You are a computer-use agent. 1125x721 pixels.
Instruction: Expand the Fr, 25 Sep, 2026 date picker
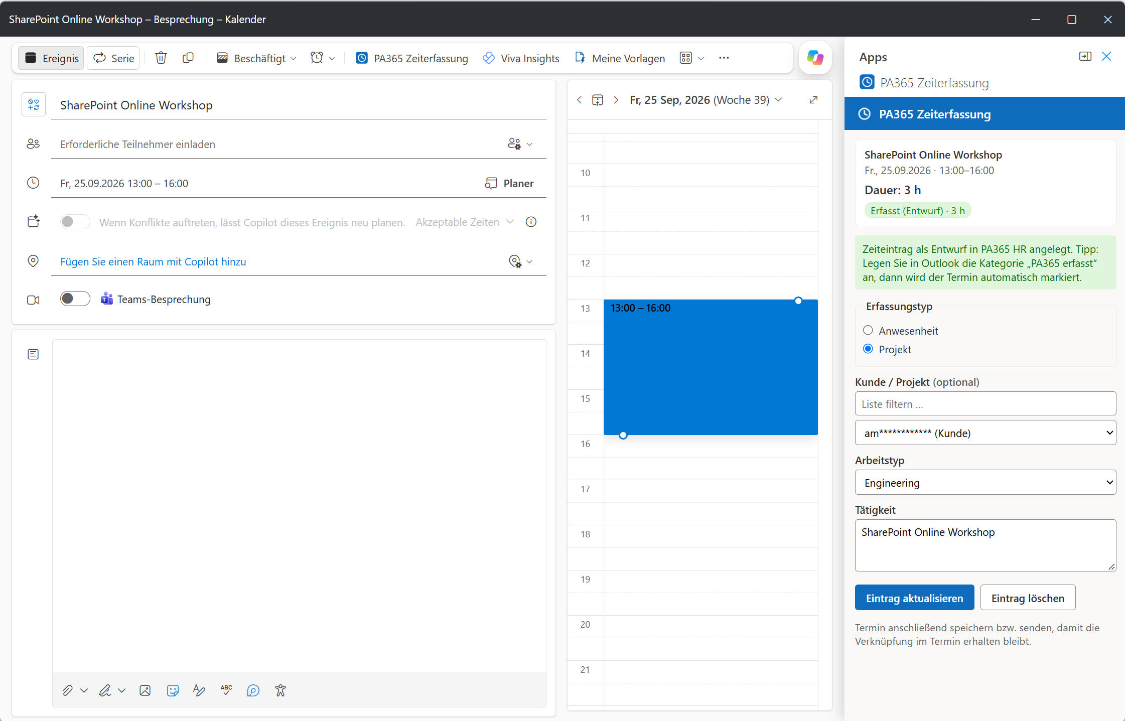706,100
